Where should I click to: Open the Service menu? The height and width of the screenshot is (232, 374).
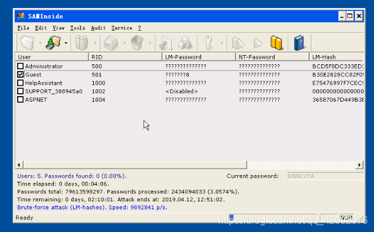coord(121,28)
